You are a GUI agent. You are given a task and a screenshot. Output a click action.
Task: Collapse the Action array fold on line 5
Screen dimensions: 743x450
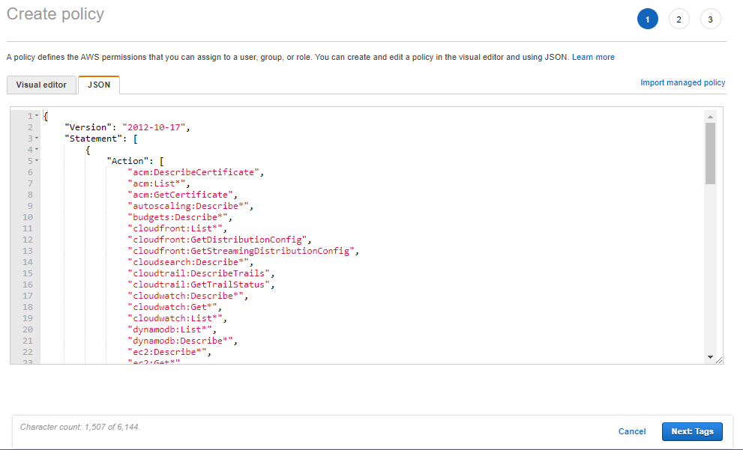(x=37, y=161)
